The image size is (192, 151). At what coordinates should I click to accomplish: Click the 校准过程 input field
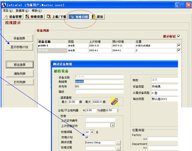click(100, 148)
